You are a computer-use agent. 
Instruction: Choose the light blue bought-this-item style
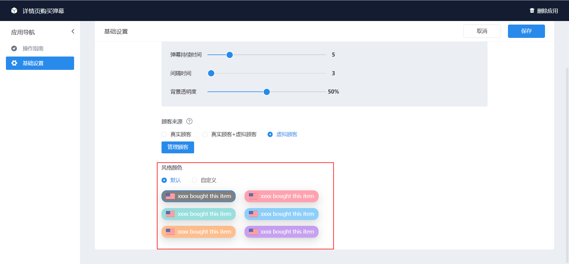click(282, 214)
